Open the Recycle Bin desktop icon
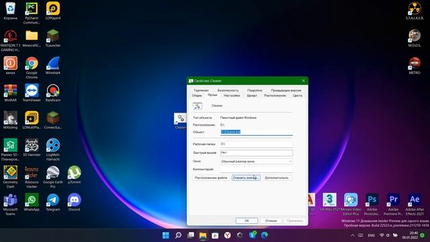 [11, 11]
